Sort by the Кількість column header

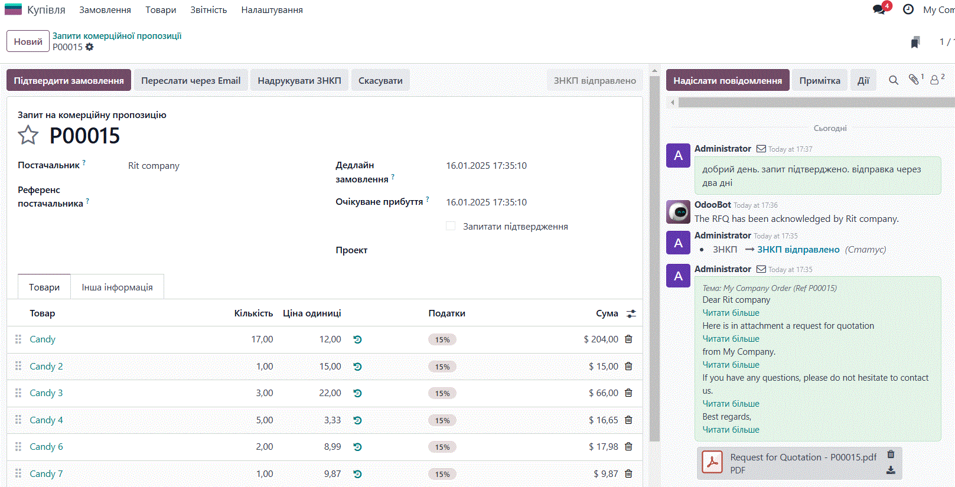pyautogui.click(x=253, y=313)
